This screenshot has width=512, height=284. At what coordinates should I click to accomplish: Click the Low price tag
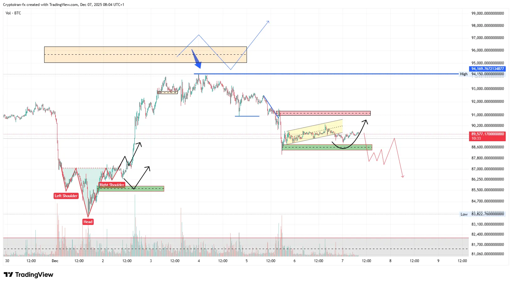coord(464,214)
